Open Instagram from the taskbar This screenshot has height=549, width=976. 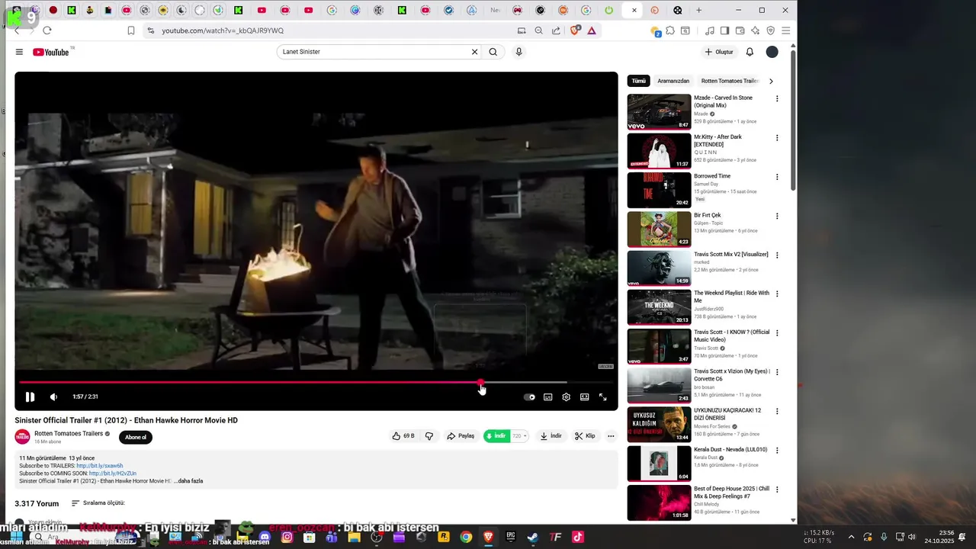[x=287, y=537]
